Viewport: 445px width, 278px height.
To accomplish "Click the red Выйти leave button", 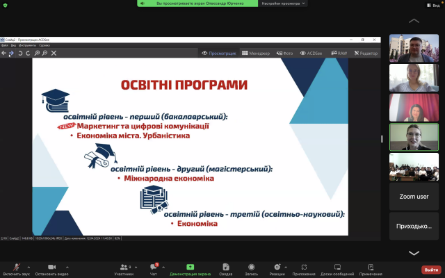I will click(430, 270).
